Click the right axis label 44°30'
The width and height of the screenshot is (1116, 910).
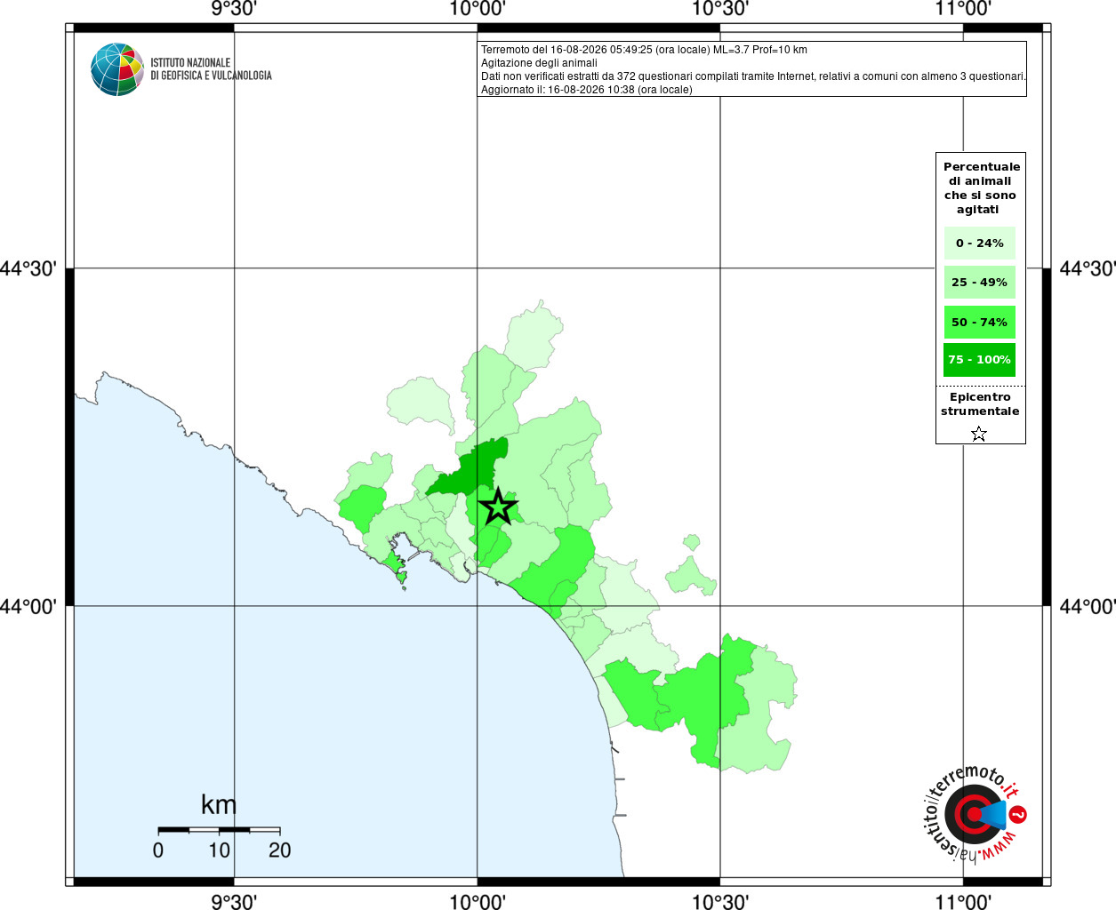[1088, 268]
